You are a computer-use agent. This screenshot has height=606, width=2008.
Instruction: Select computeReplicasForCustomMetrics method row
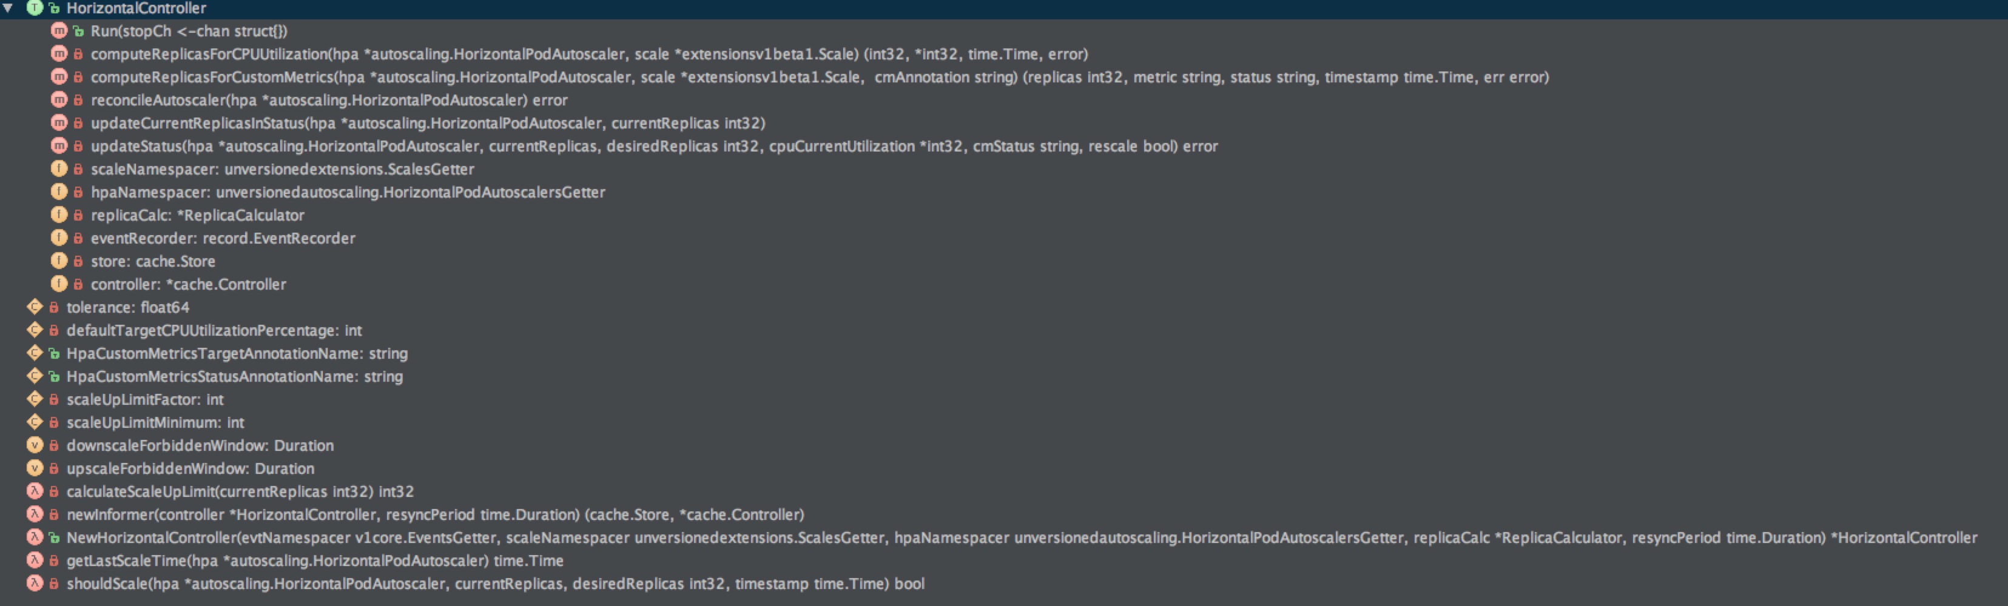(820, 77)
